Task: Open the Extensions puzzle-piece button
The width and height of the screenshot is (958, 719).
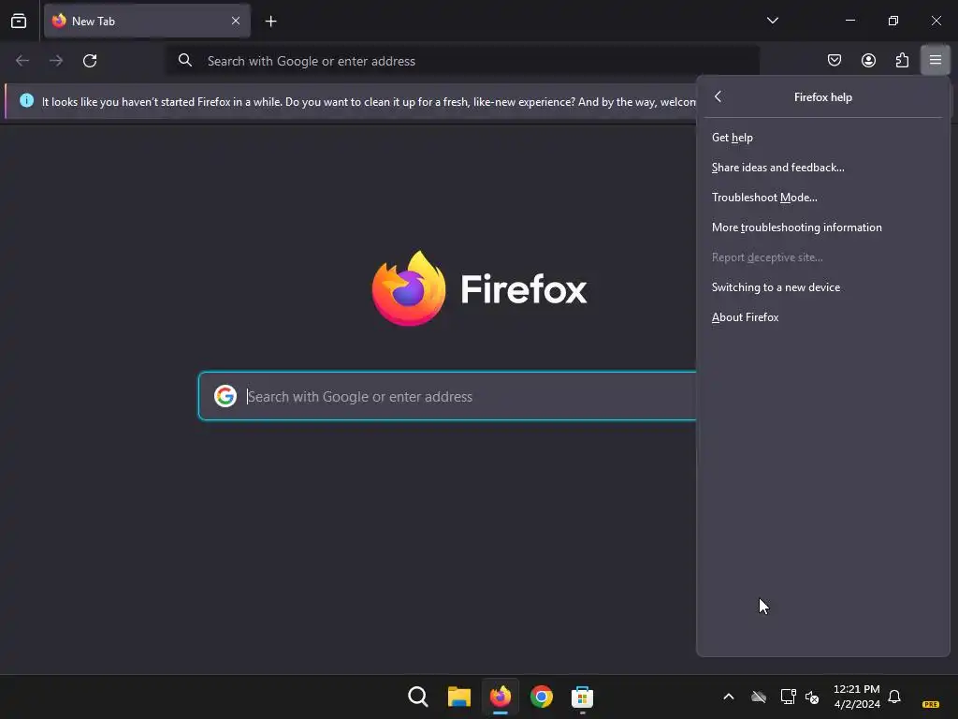Action: pos(902,60)
